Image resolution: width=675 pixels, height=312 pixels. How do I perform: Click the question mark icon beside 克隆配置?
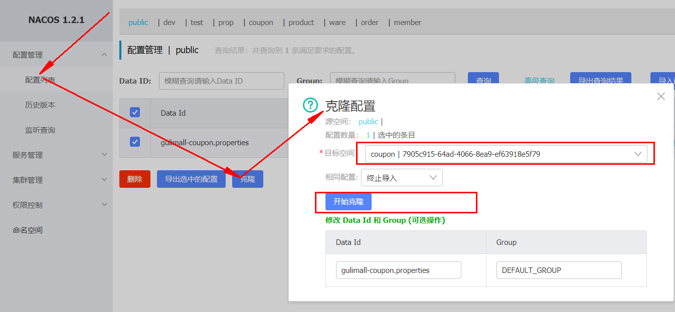pos(311,105)
